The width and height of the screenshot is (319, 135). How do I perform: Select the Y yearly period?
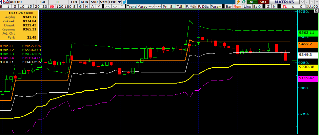pos(99,6)
